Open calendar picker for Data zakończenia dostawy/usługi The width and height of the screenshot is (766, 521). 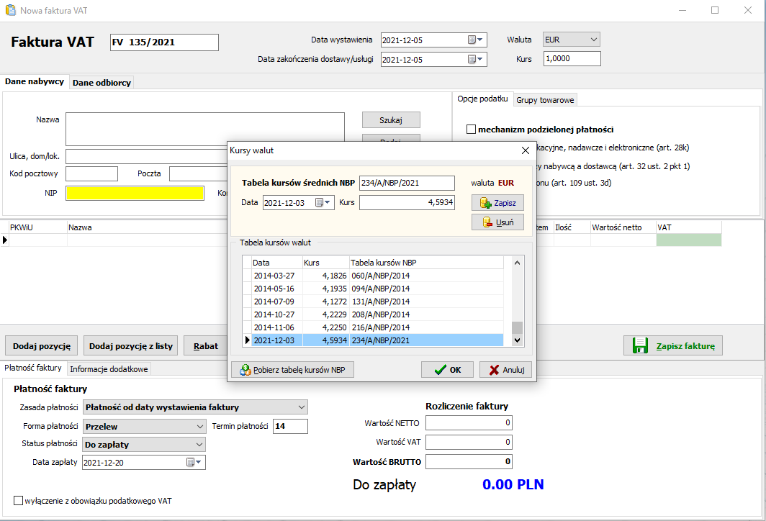coord(475,60)
